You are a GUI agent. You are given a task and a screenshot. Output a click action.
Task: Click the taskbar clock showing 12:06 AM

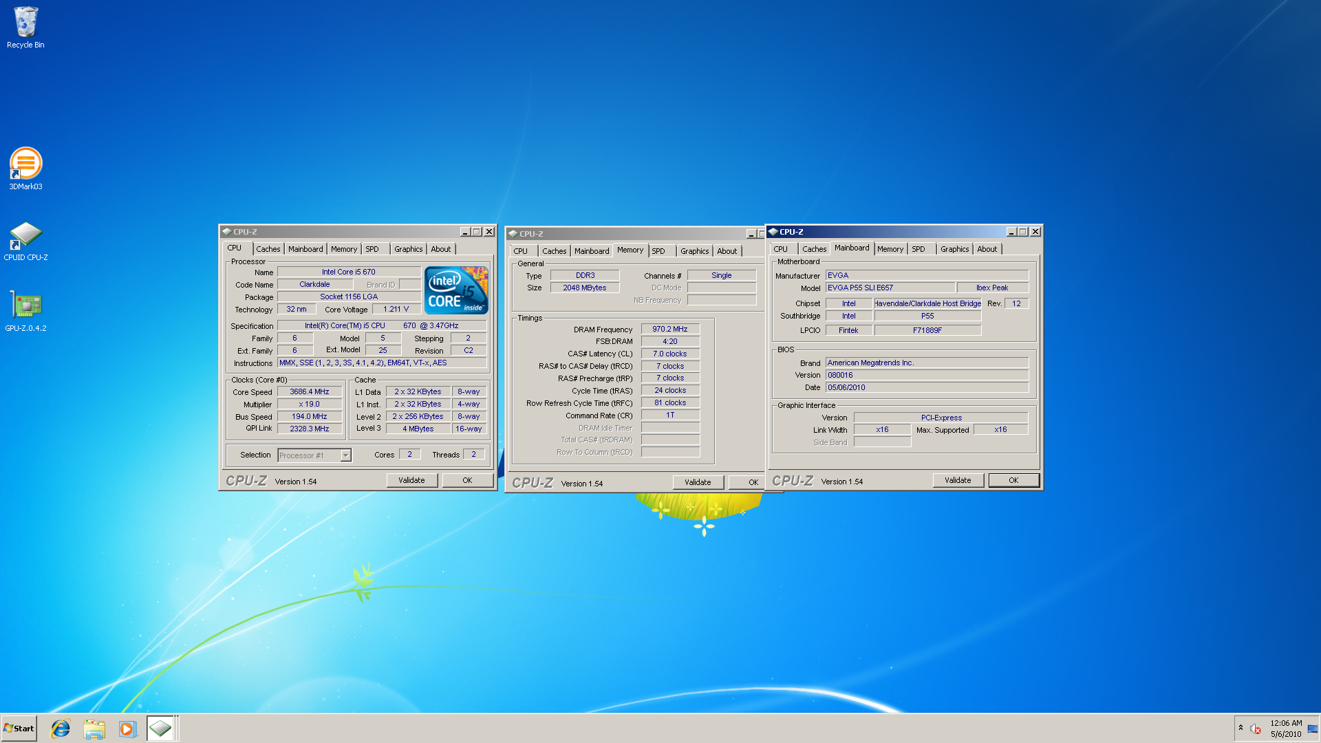1285,729
